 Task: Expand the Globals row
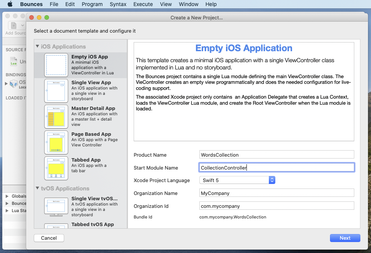pyautogui.click(x=7, y=196)
